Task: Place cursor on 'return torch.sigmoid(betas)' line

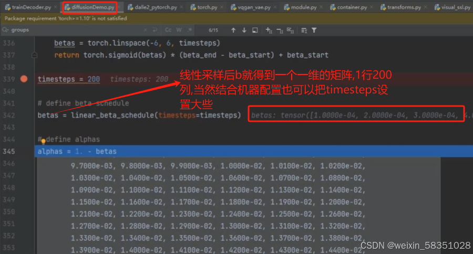Action: tap(191, 55)
